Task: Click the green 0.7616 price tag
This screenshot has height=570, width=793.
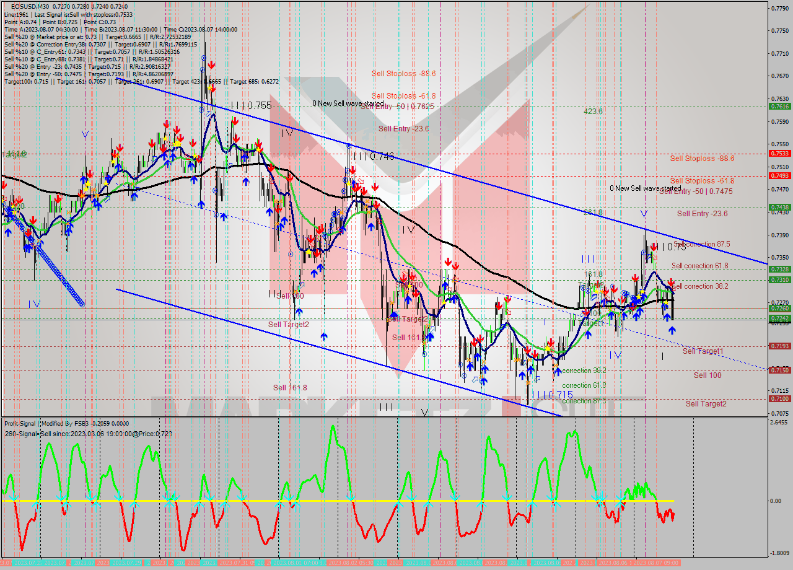Action: [779, 106]
